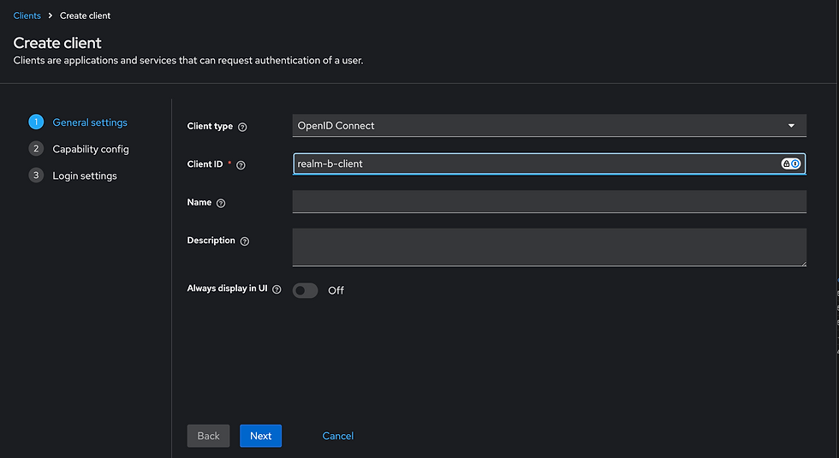This screenshot has height=458, width=839.
Task: Click the Client ID help icon
Action: coord(241,165)
